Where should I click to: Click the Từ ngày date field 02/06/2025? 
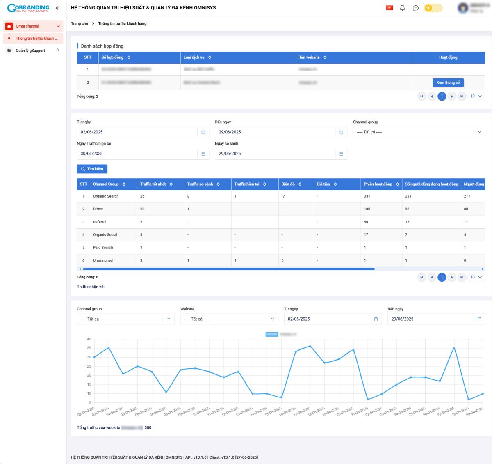click(x=138, y=132)
